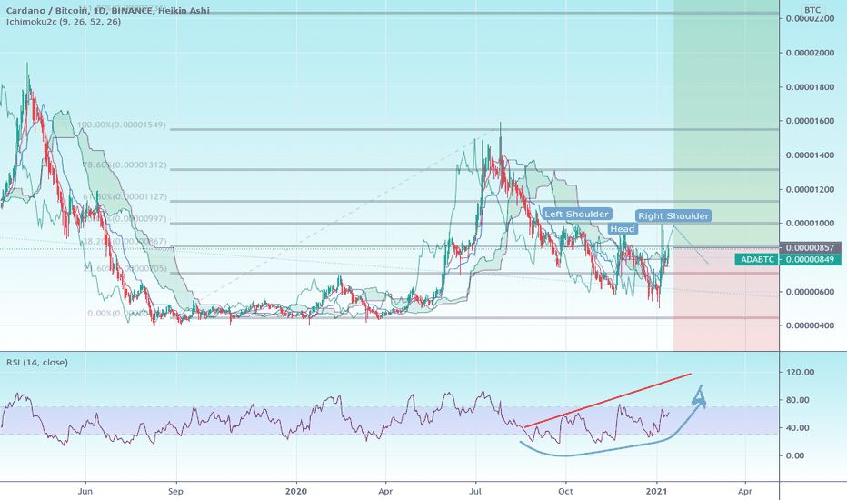This screenshot has height=500, width=847.
Task: Select the red stop-loss zone
Action: (726, 299)
